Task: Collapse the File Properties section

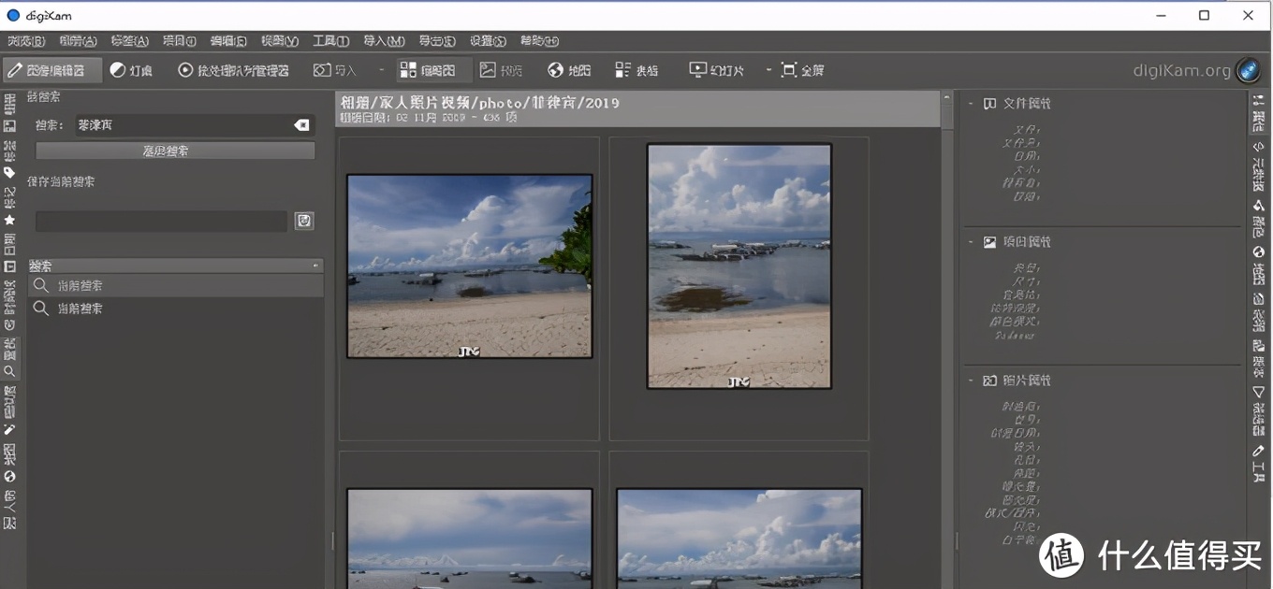Action: click(x=971, y=104)
